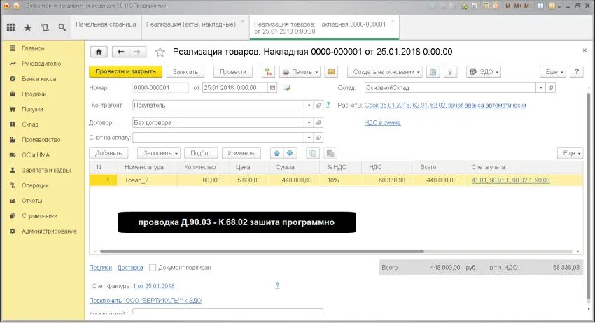Add document to favorites with star outline
595x323 pixels.
[160, 52]
